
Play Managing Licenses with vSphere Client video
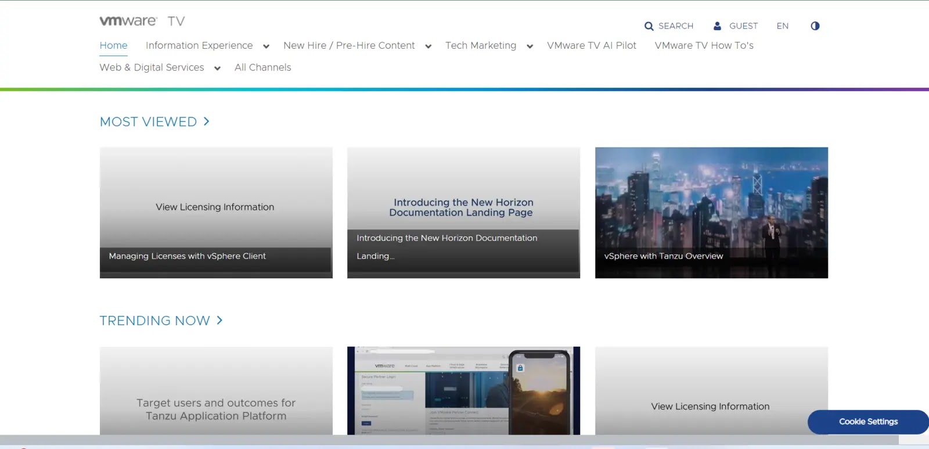point(216,213)
